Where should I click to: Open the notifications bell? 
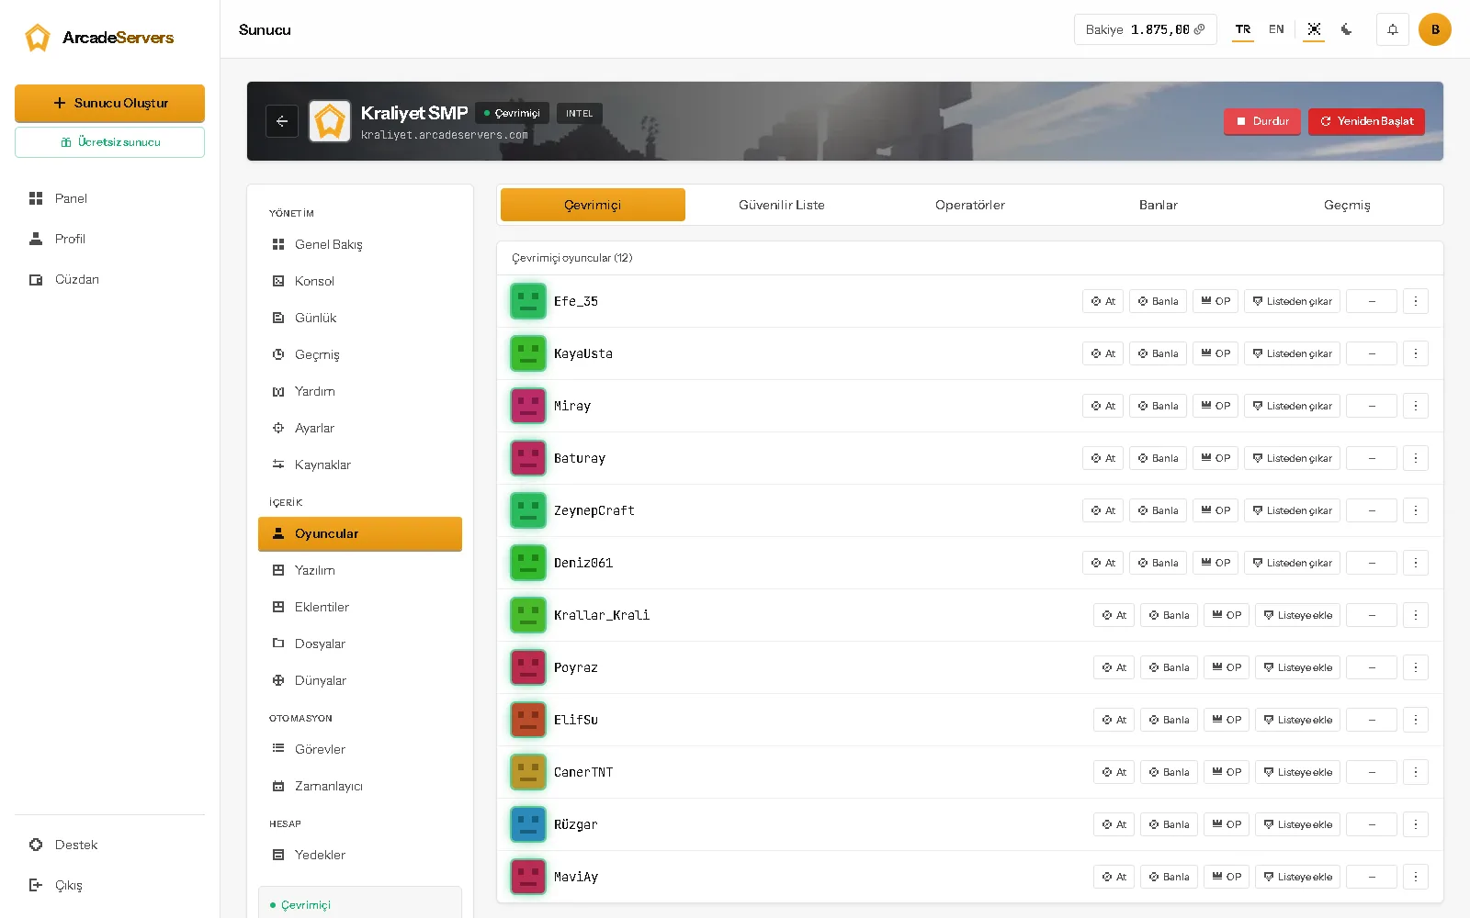1393,29
